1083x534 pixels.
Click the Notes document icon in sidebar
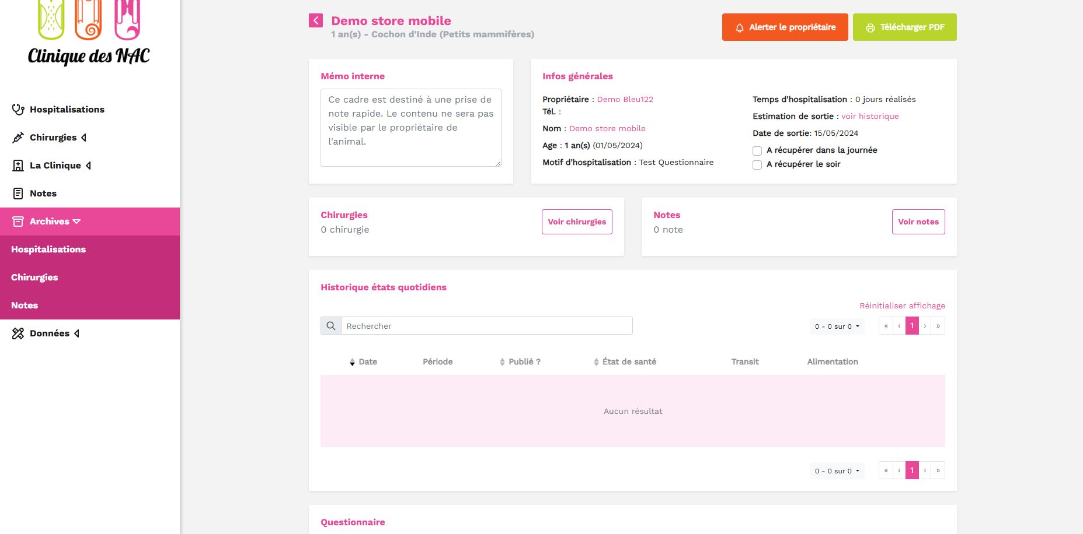[x=18, y=194]
